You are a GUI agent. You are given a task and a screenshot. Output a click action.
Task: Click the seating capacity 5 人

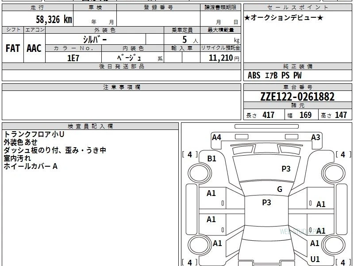point(190,40)
